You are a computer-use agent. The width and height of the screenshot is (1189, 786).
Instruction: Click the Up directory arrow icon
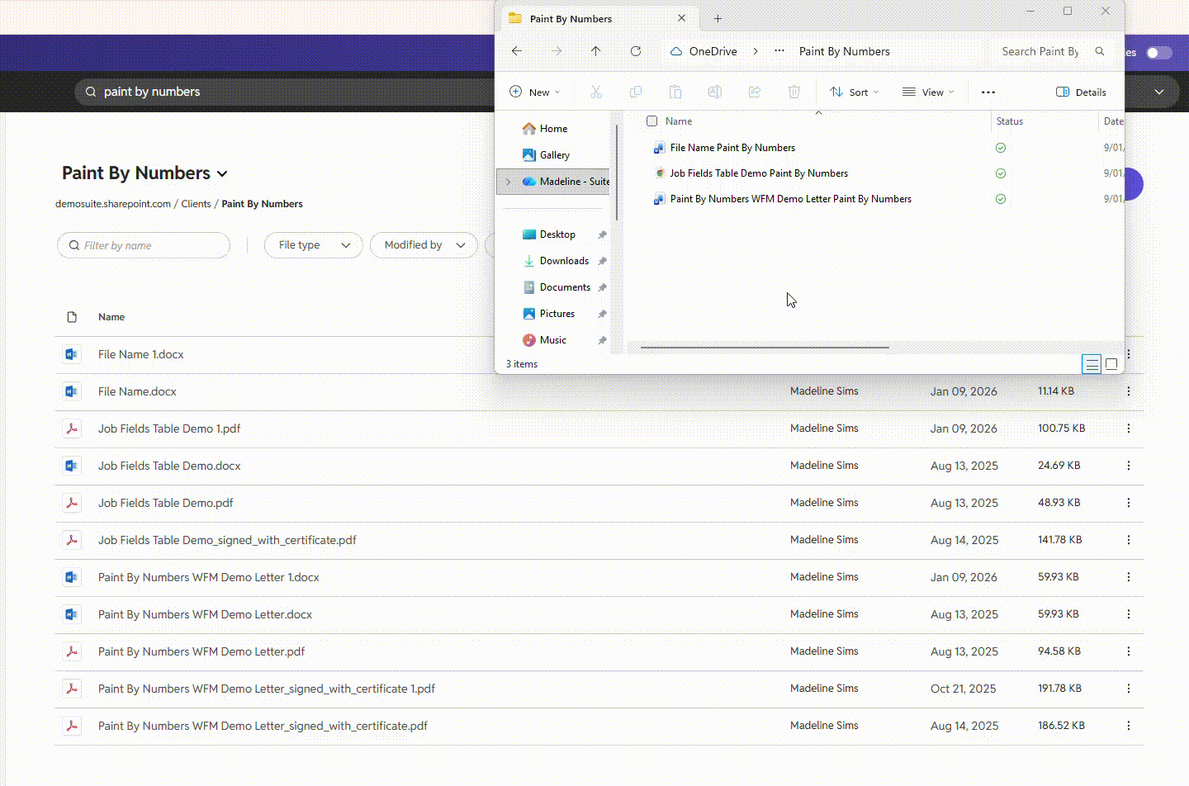coord(595,51)
